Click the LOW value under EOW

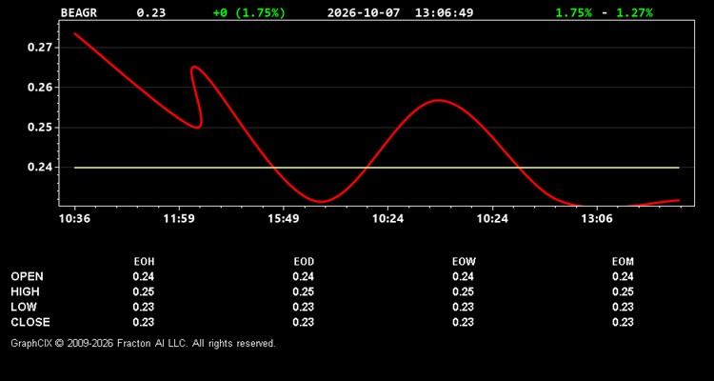point(463,307)
